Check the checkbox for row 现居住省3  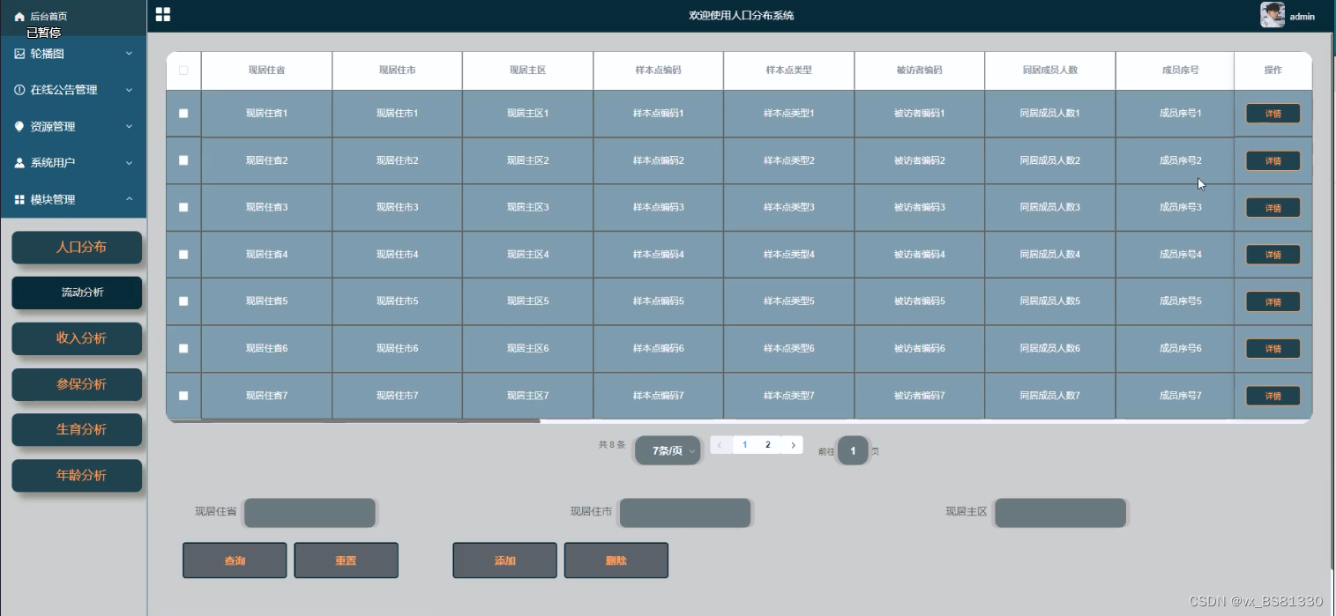[183, 207]
